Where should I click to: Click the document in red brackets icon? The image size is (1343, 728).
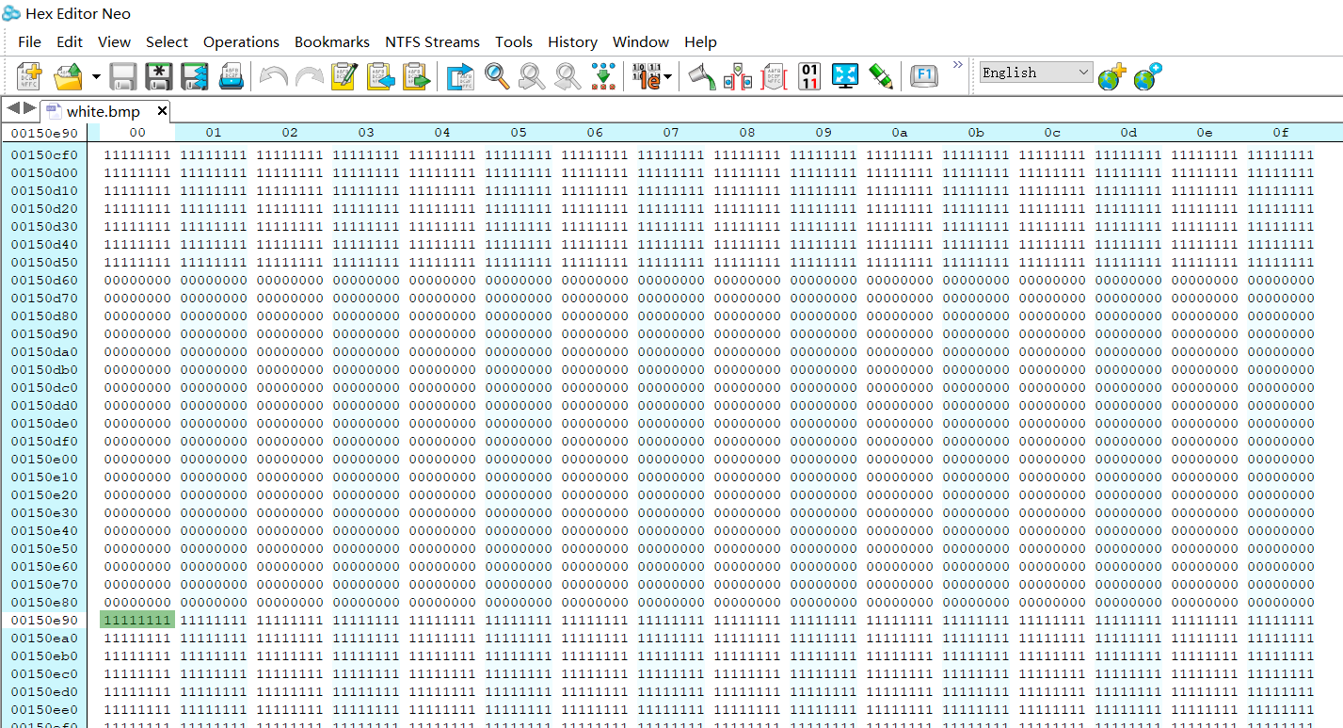(774, 75)
